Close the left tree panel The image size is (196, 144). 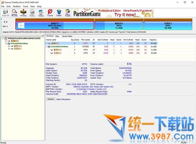click(43, 35)
